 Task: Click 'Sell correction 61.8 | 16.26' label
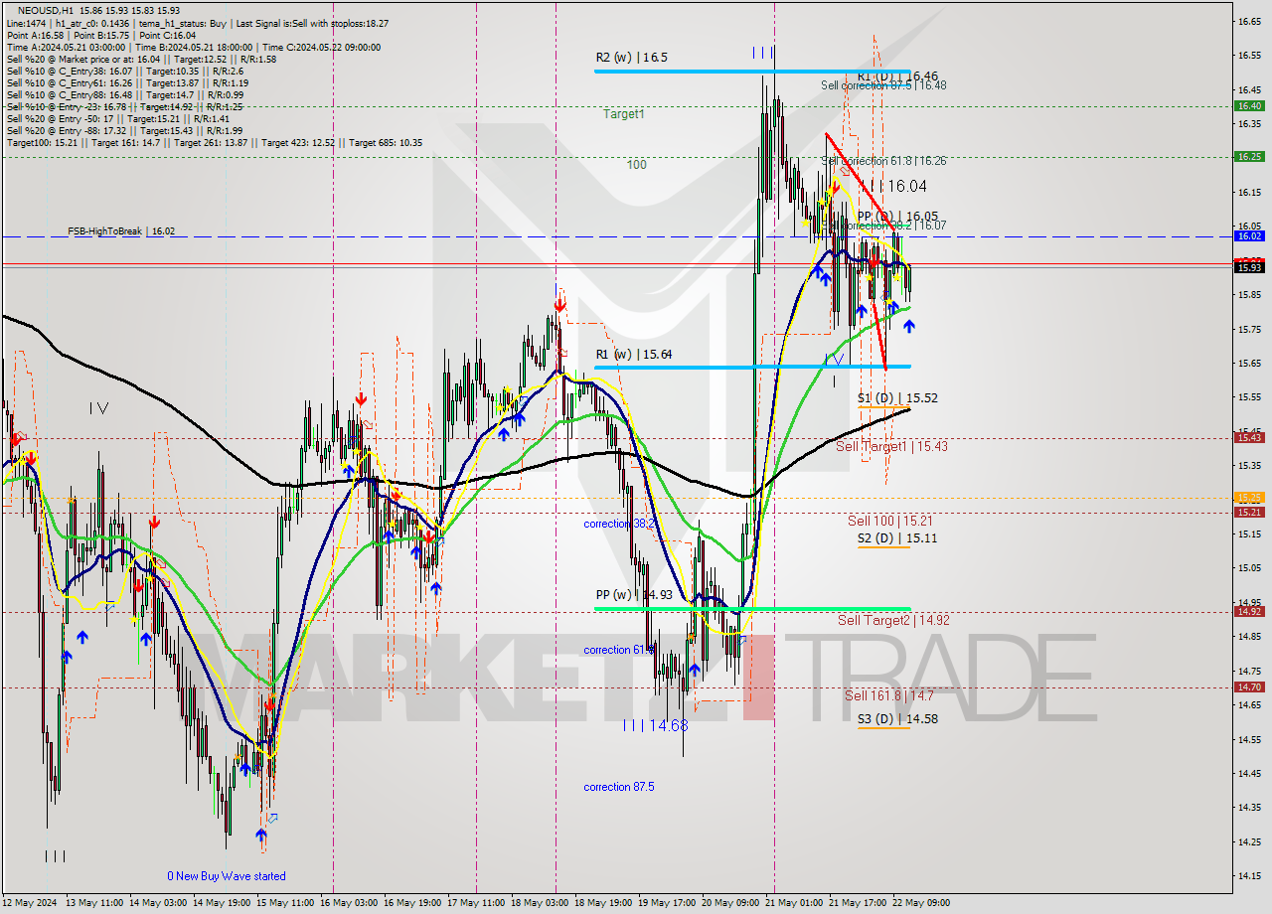(883, 161)
